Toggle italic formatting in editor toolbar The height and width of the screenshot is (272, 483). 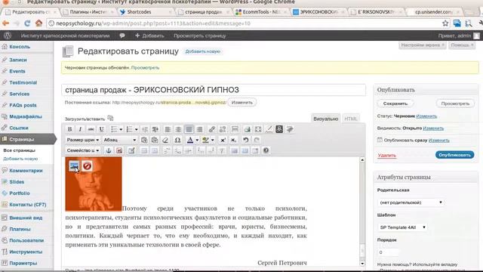click(x=80, y=129)
